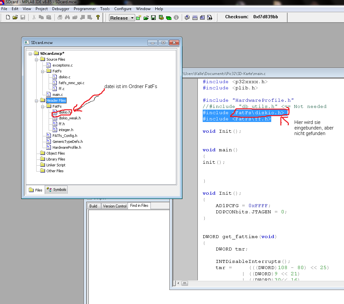Switch to the Symbols tab
This screenshot has width=344, height=304.
(56, 190)
